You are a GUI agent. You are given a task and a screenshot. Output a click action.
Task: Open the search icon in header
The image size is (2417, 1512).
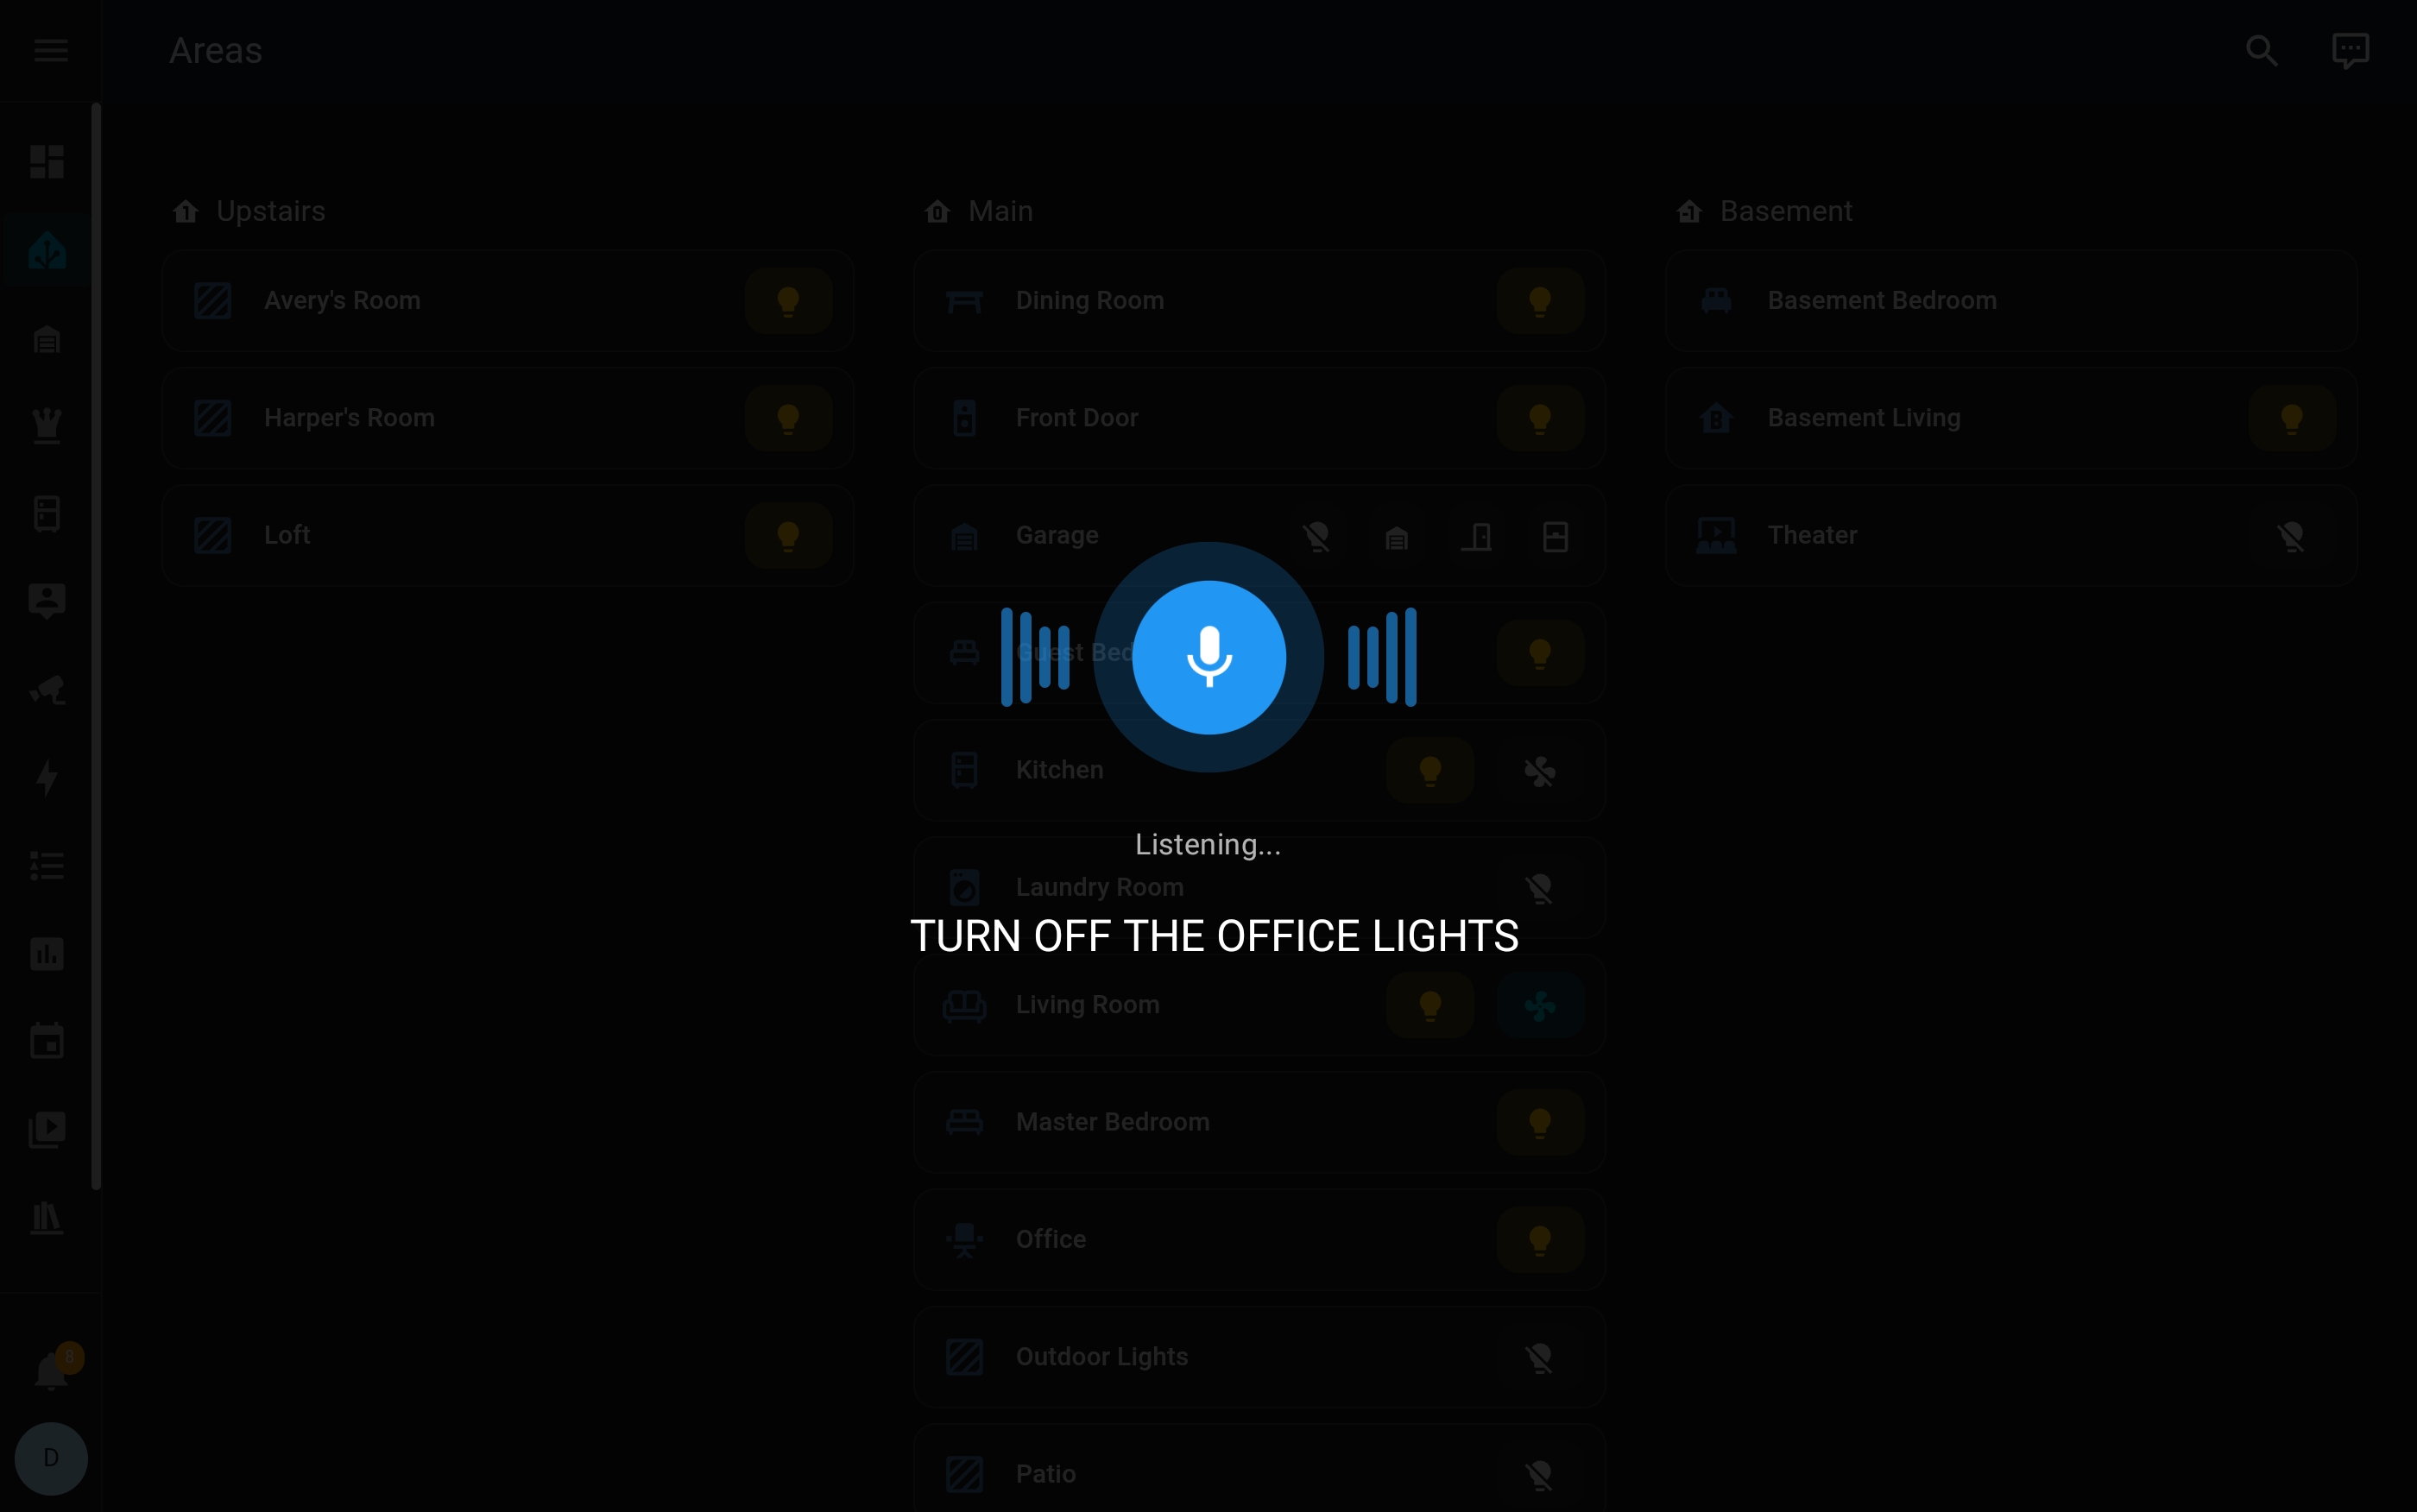2261,51
